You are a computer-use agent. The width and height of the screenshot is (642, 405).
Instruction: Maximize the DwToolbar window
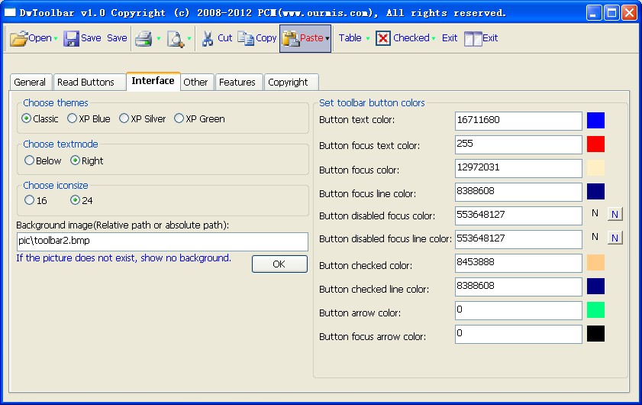click(611, 13)
